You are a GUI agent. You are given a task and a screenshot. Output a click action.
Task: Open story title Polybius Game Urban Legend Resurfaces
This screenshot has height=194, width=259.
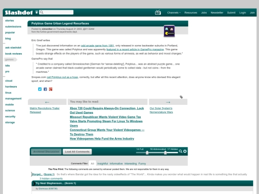pyautogui.click(x=60, y=23)
